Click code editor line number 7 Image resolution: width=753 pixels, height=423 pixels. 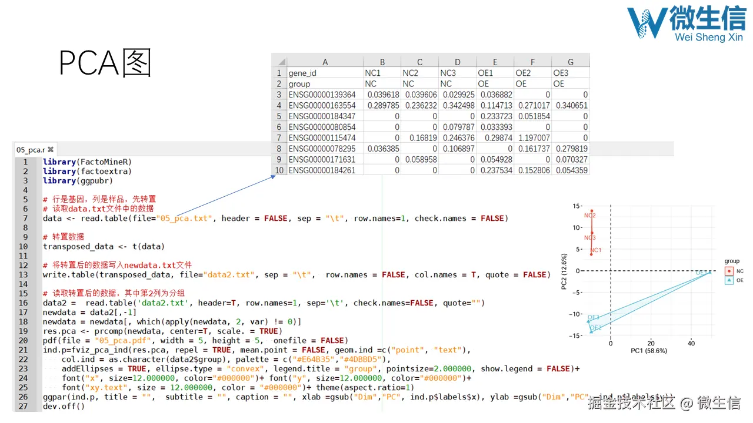[x=26, y=218]
